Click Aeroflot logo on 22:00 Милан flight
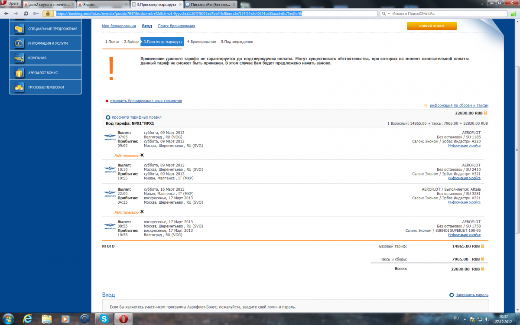 [x=110, y=194]
